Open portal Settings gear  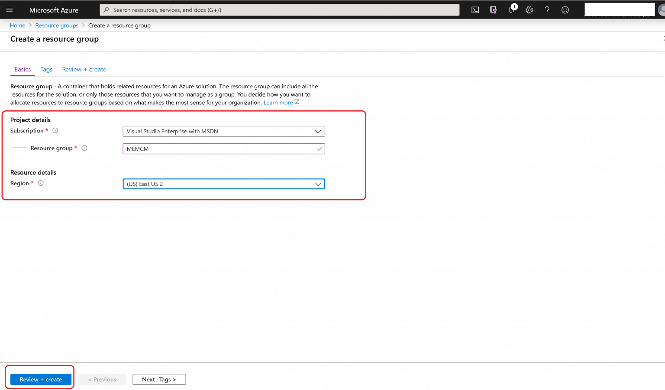529,10
